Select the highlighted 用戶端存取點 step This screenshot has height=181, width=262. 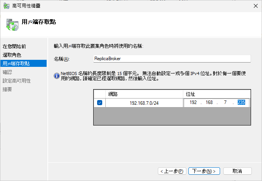16,63
